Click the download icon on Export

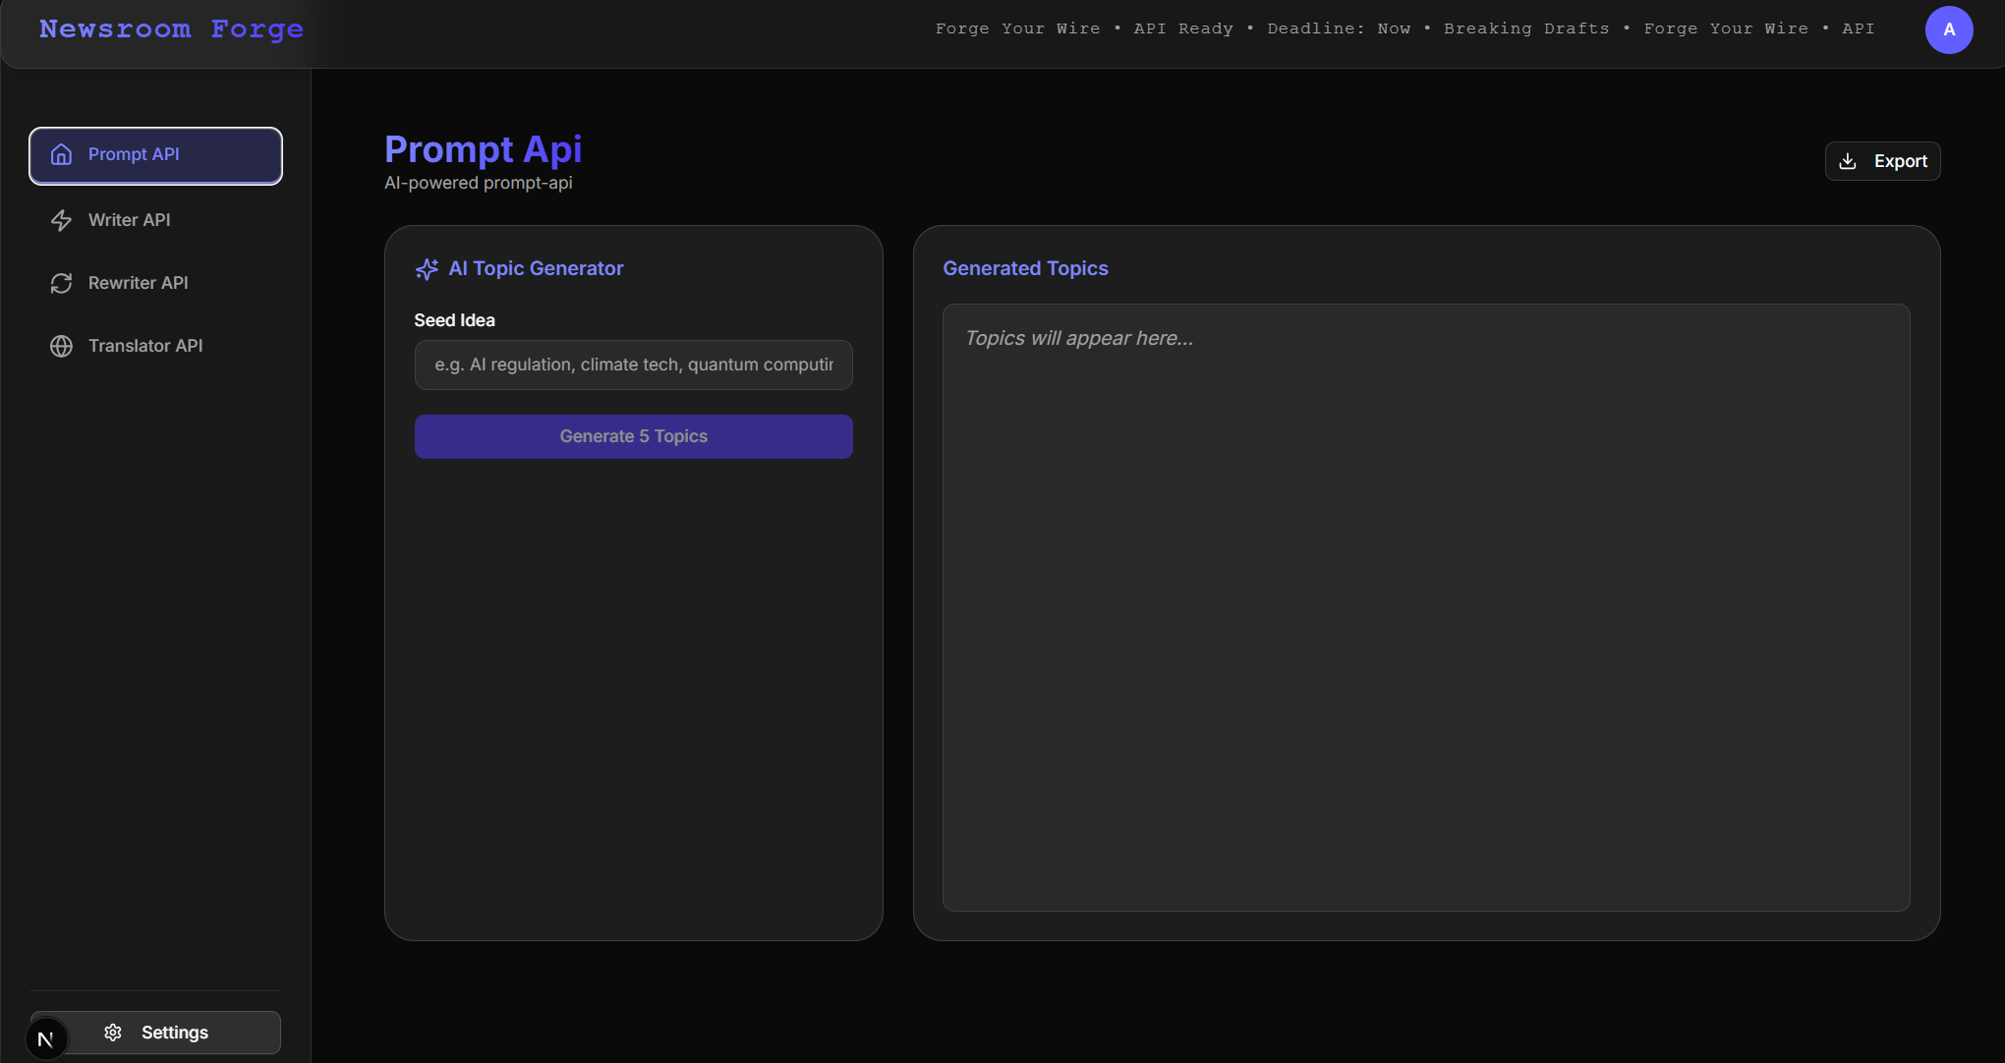click(1848, 161)
